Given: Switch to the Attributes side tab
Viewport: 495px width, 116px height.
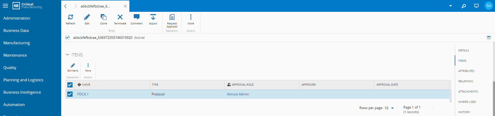Looking at the screenshot, I should click(x=466, y=71).
